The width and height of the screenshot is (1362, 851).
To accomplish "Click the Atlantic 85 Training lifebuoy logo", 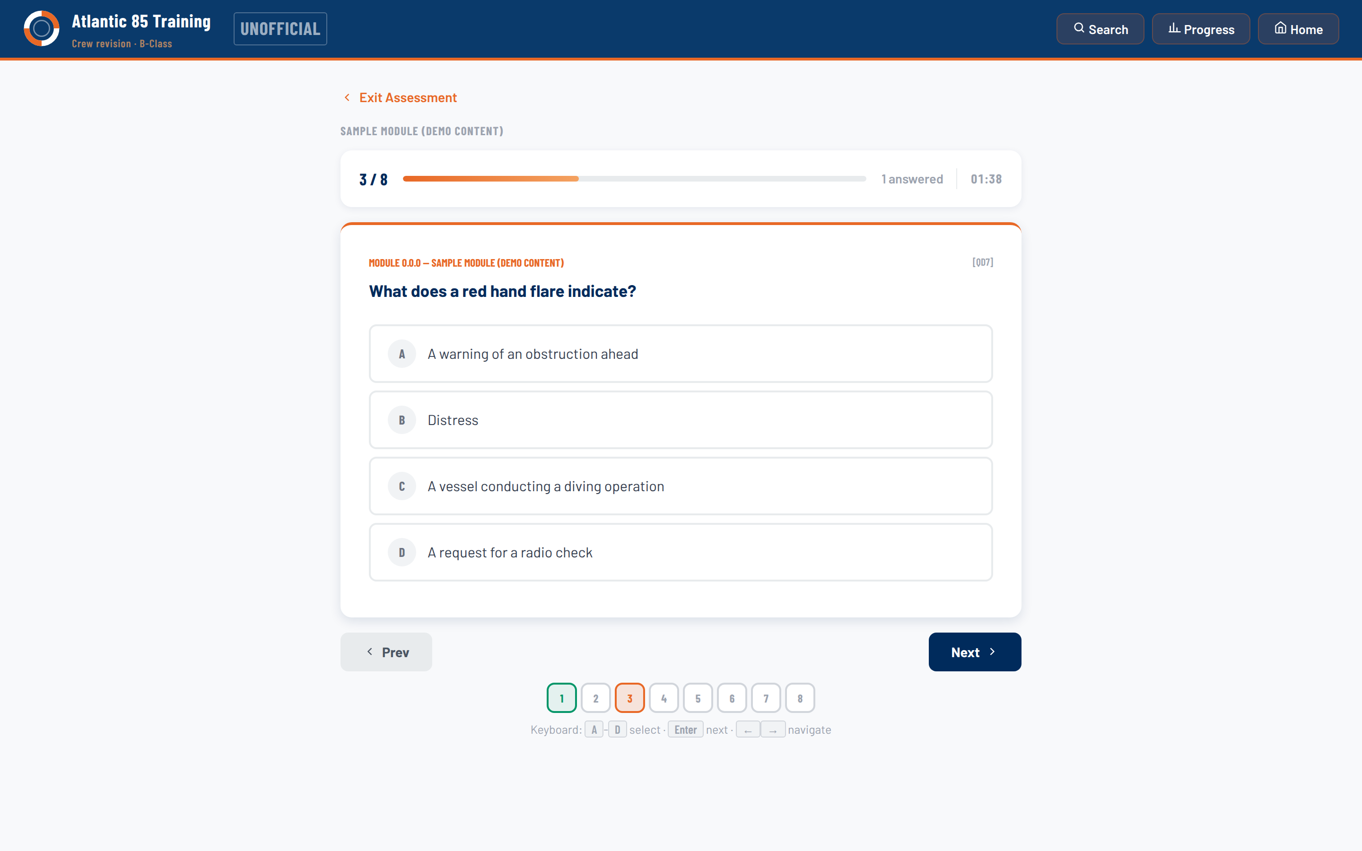I will coord(42,29).
